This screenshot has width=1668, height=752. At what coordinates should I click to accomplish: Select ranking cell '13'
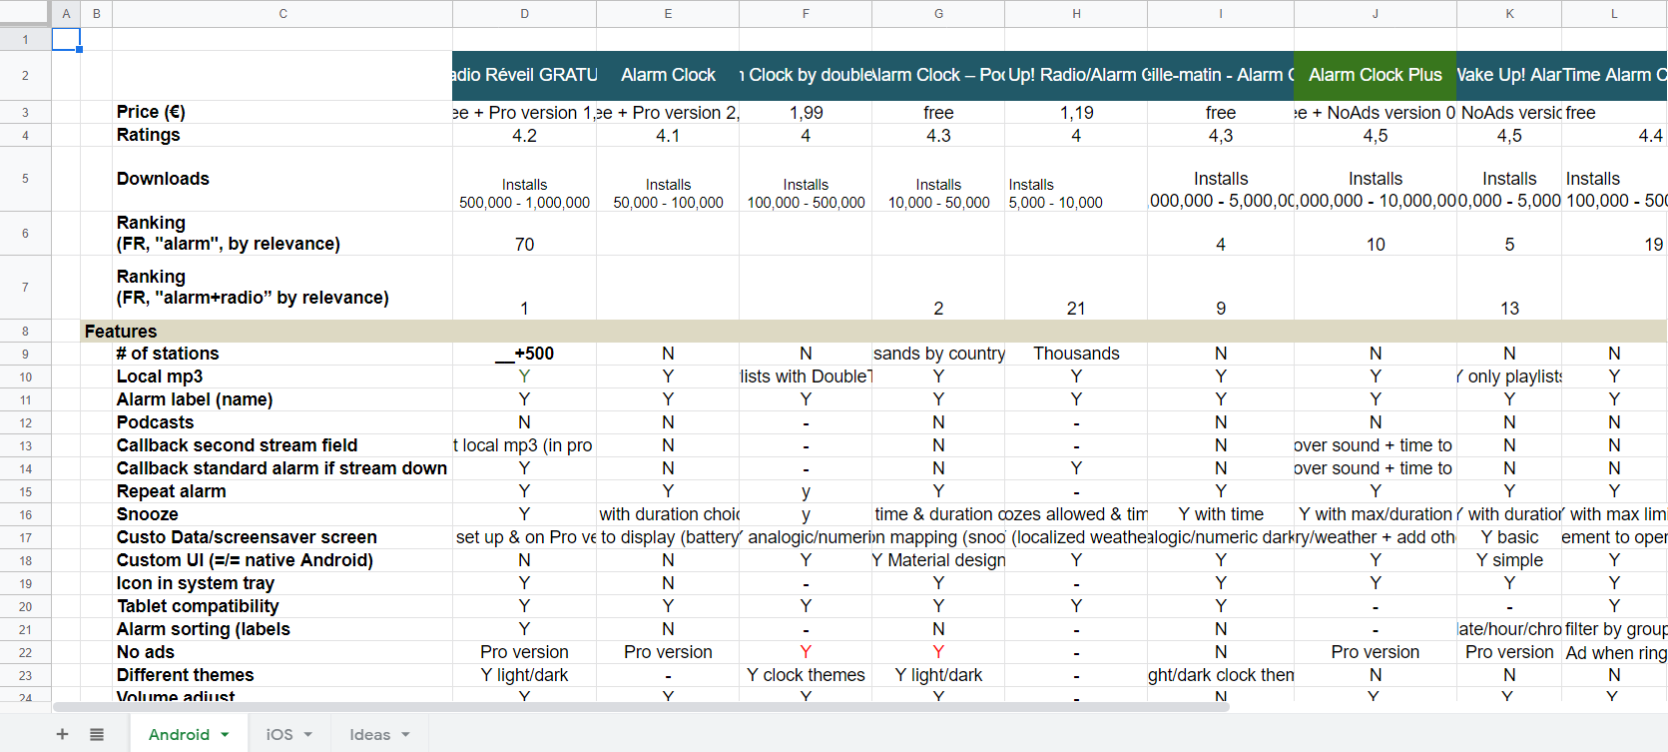click(1509, 288)
